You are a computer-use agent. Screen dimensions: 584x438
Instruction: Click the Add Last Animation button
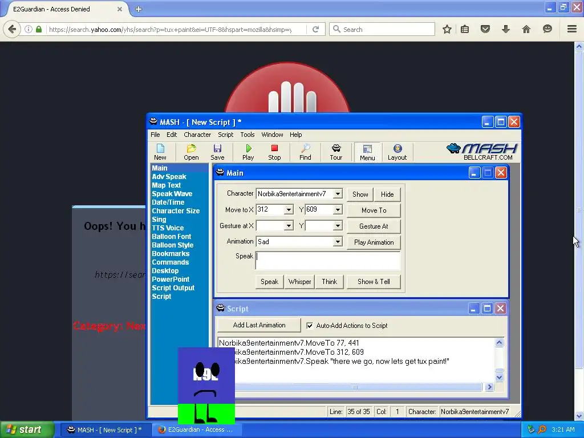[259, 325]
